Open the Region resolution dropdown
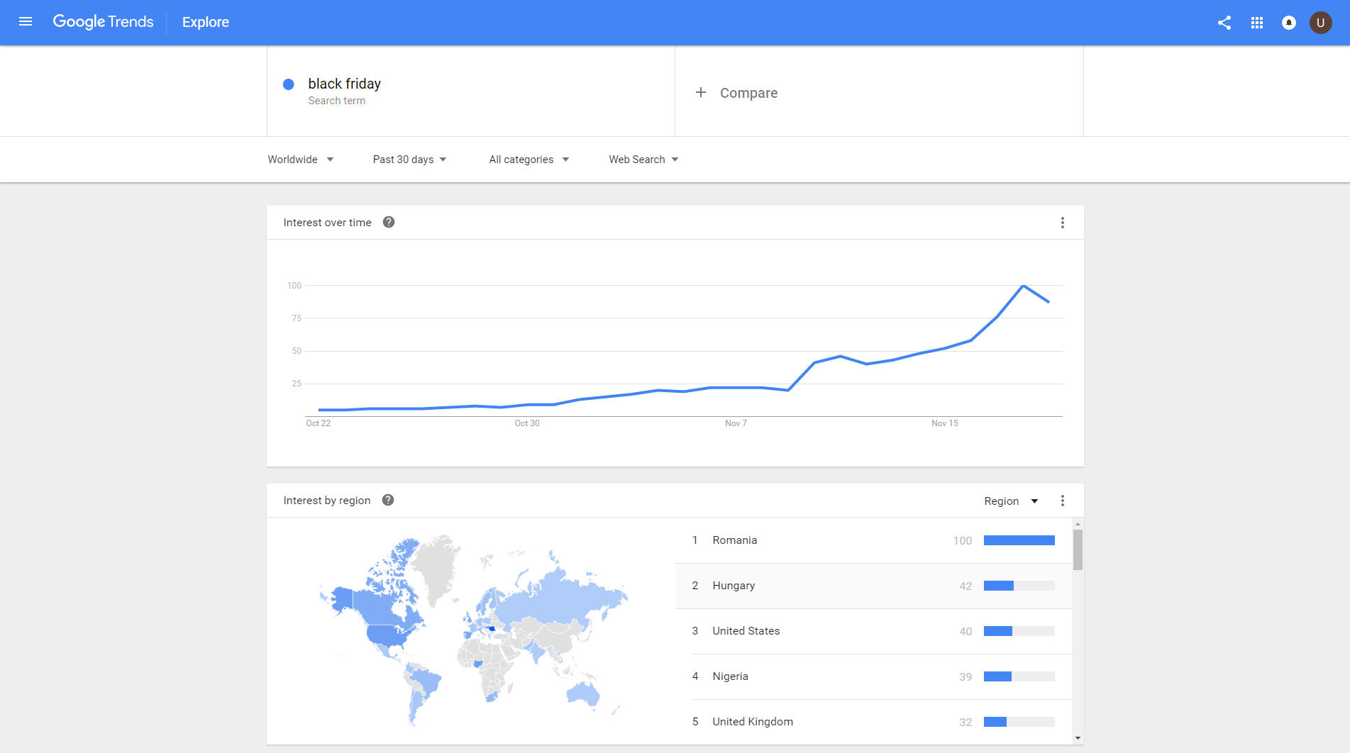This screenshot has width=1350, height=753. 1011,501
